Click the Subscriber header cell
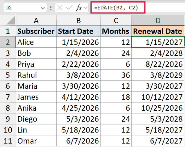Image resolution: width=185 pixels, height=147 pixels. pos(36,31)
